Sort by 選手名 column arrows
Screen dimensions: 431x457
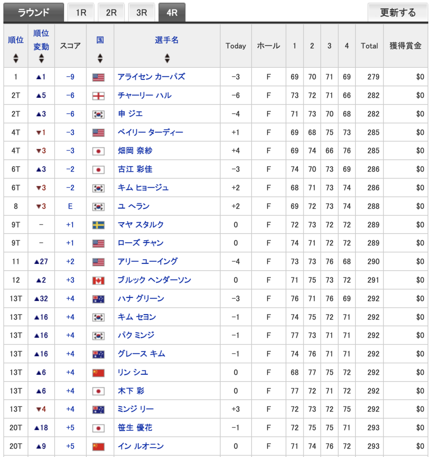167,58
